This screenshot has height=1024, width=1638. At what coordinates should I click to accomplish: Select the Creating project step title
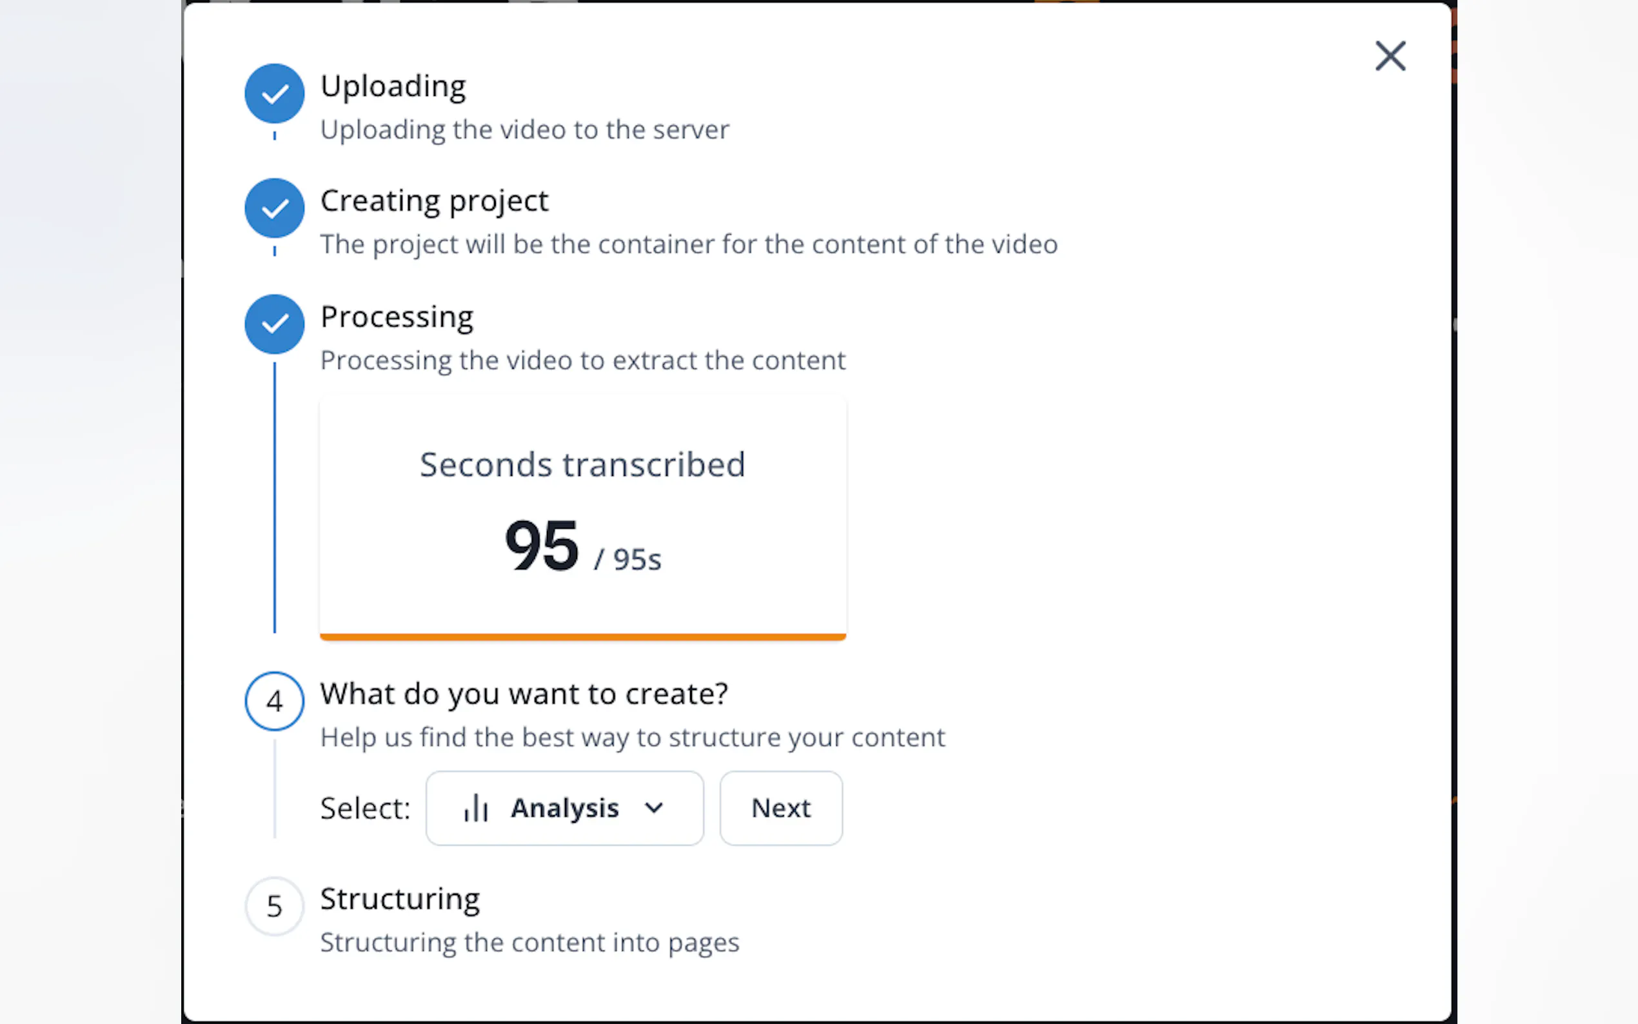434,201
